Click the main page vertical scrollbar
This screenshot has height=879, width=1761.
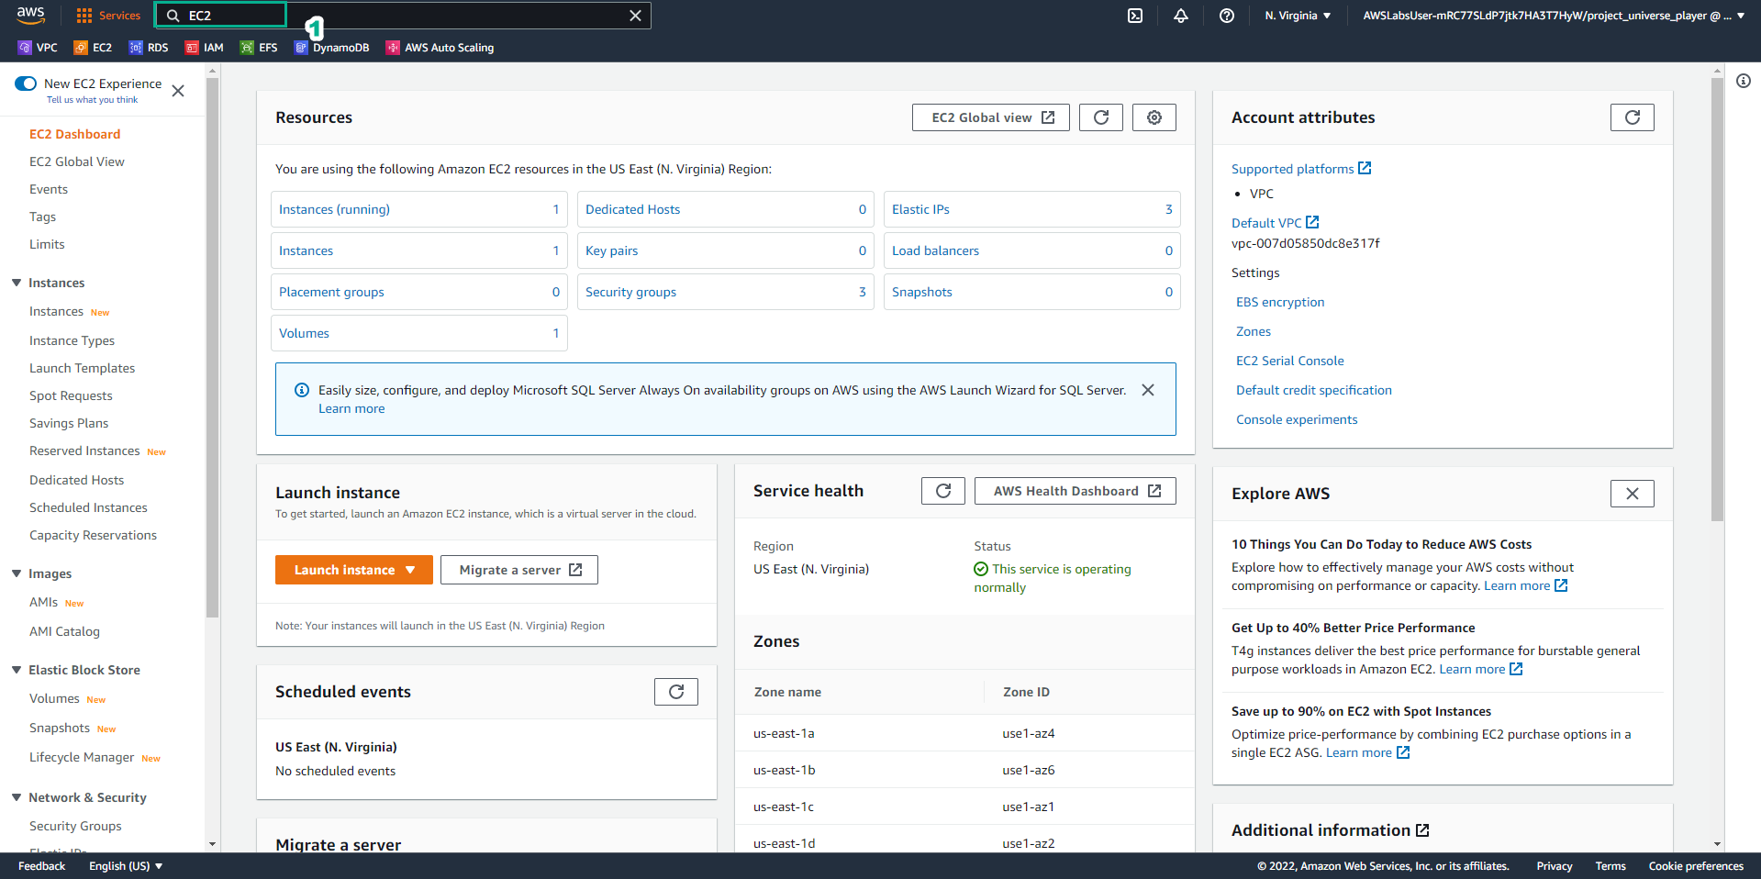coord(1717,298)
